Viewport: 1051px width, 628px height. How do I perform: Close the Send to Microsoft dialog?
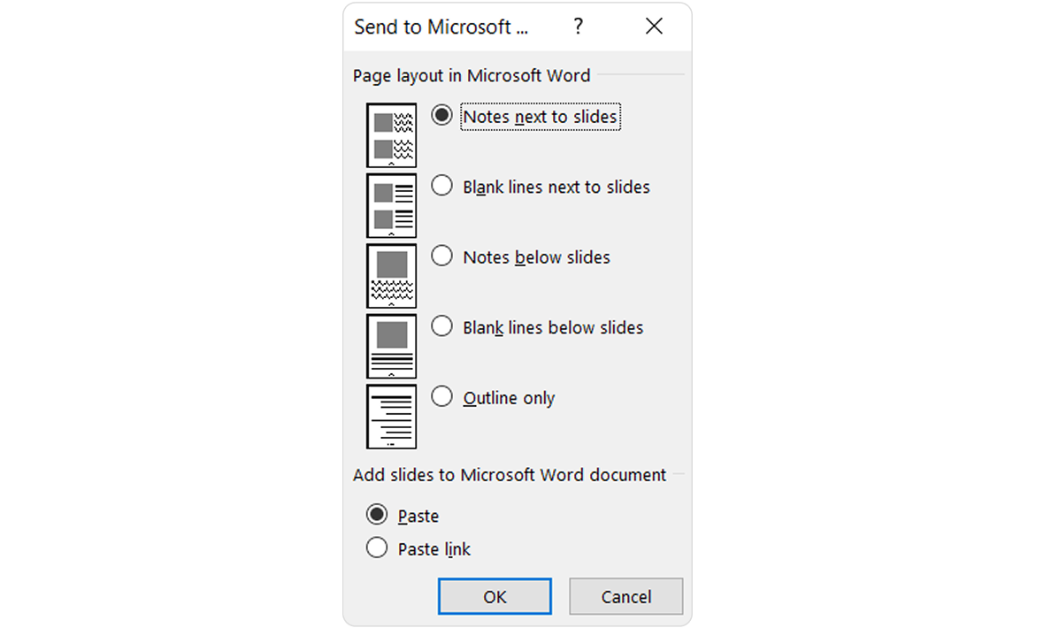click(654, 27)
